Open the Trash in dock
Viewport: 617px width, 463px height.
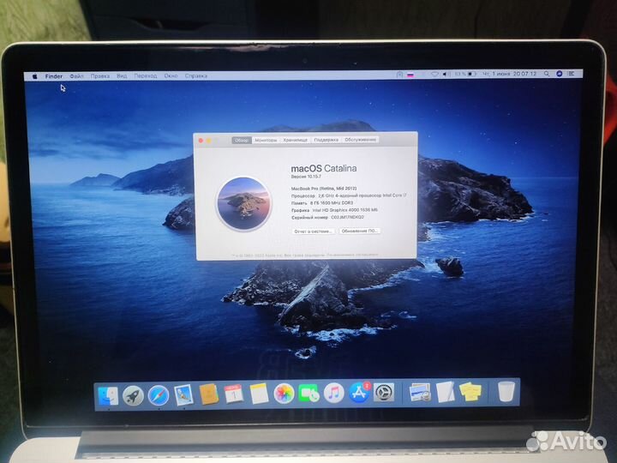pyautogui.click(x=506, y=391)
